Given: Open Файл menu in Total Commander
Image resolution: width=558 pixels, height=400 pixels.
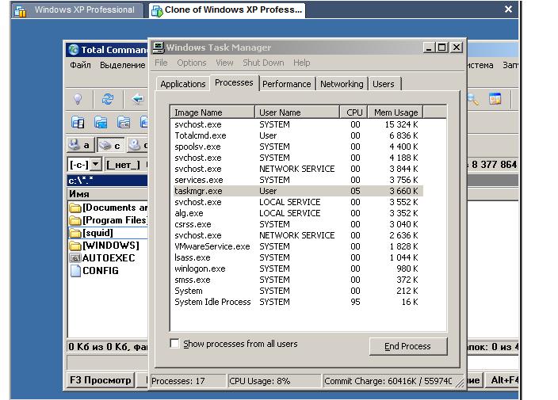Looking at the screenshot, I should point(80,65).
